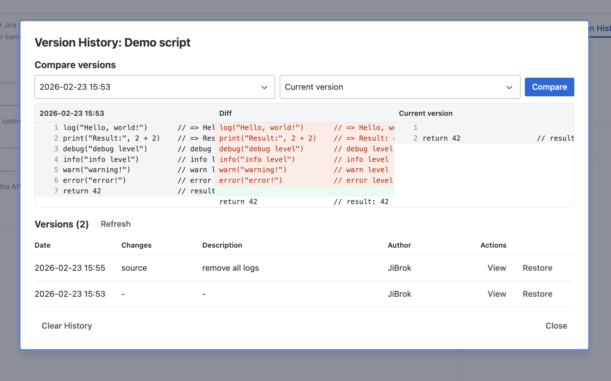View the 2026-02-23 15:53 version
The width and height of the screenshot is (611, 381).
pos(497,294)
